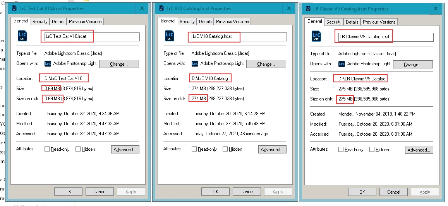This screenshot has width=448, height=206.
Task: Click Change... button in LrC Test Cat V10 properties
Action: point(119,64)
